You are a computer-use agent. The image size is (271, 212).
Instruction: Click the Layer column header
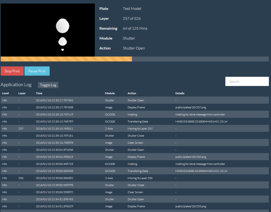click(22, 93)
